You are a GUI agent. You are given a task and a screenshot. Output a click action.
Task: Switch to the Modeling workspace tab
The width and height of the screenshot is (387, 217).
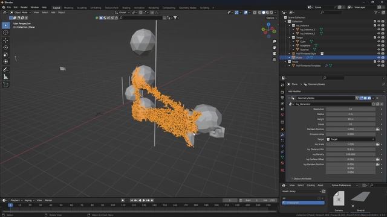pyautogui.click(x=68, y=8)
